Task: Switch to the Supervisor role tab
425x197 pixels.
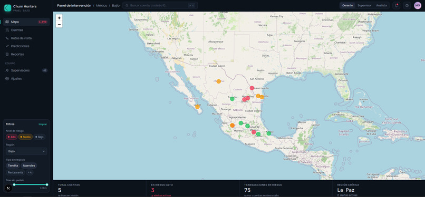Action: pyautogui.click(x=364, y=5)
